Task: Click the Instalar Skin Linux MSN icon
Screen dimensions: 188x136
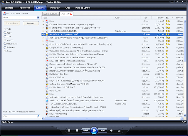Action: [x=47, y=84]
